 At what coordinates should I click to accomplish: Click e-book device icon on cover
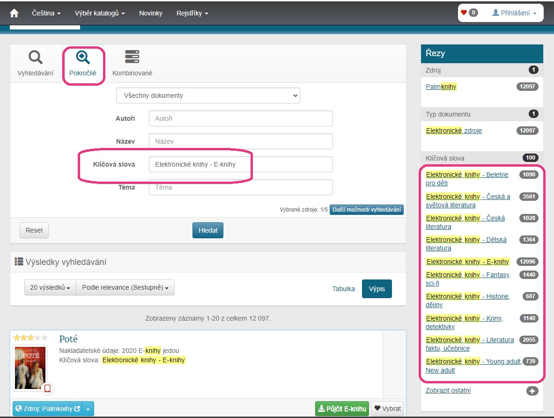tap(47, 389)
